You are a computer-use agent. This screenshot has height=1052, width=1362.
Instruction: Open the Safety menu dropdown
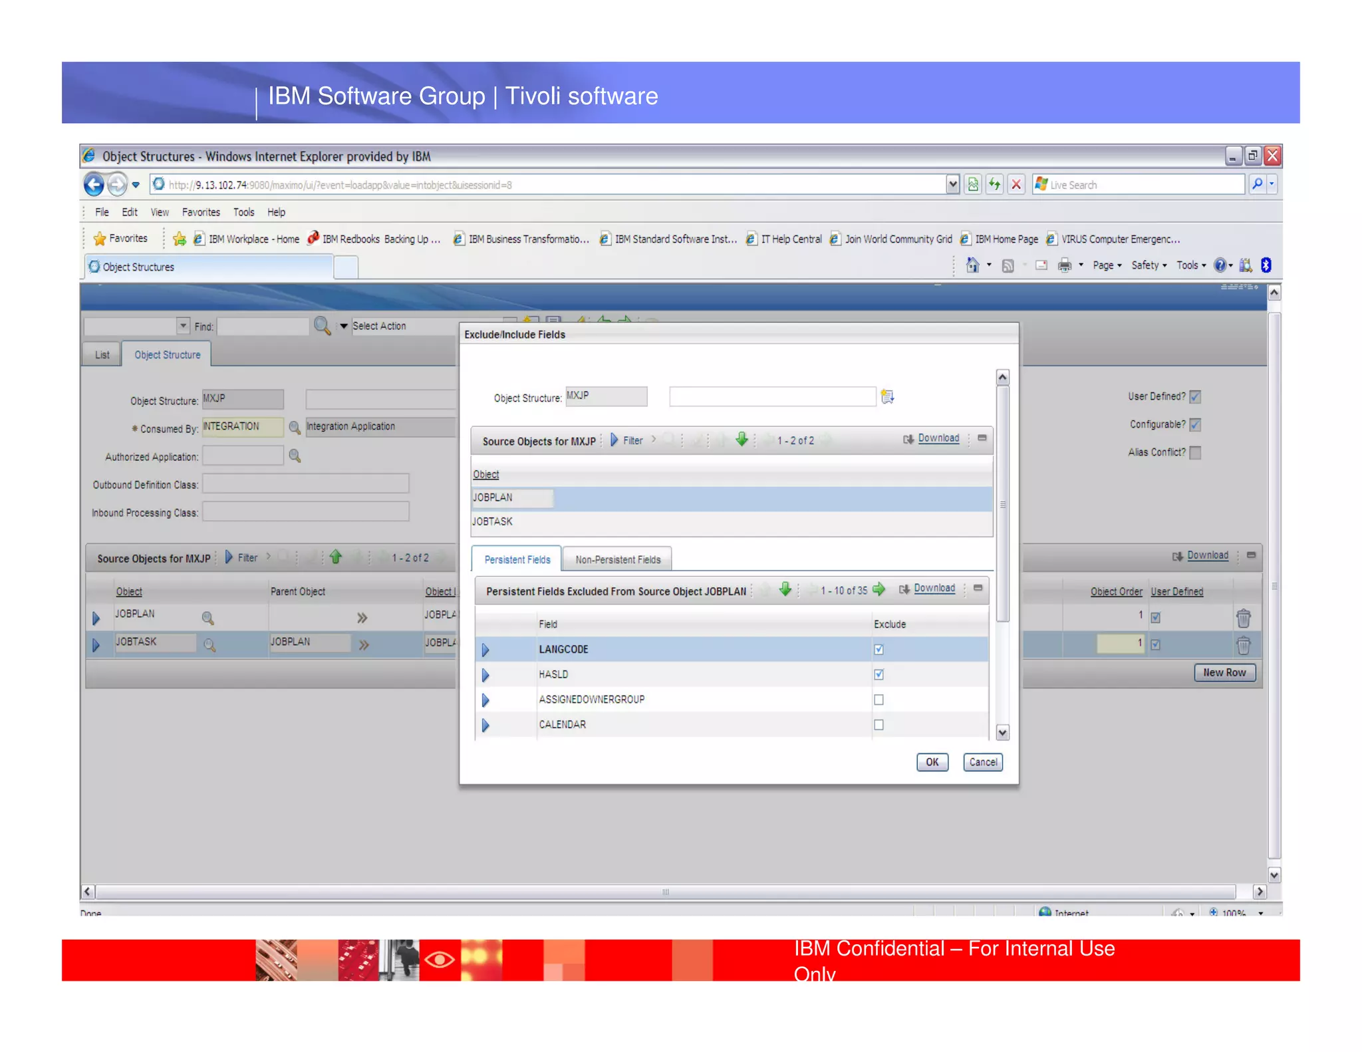1149,265
